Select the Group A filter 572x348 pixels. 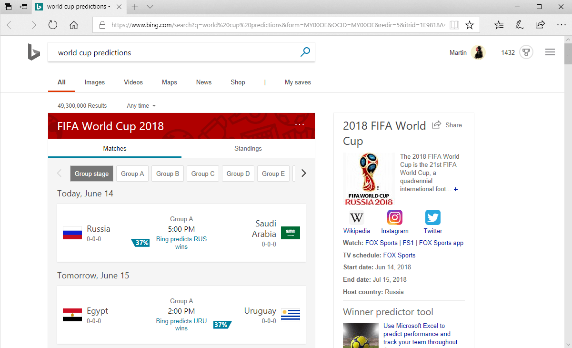tap(132, 174)
